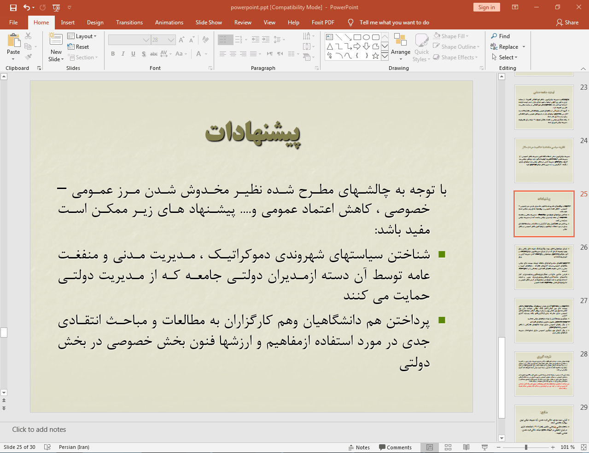Screen dimensions: 589x453
Task: Toggle Strikethrough formatting
Action: point(154,54)
